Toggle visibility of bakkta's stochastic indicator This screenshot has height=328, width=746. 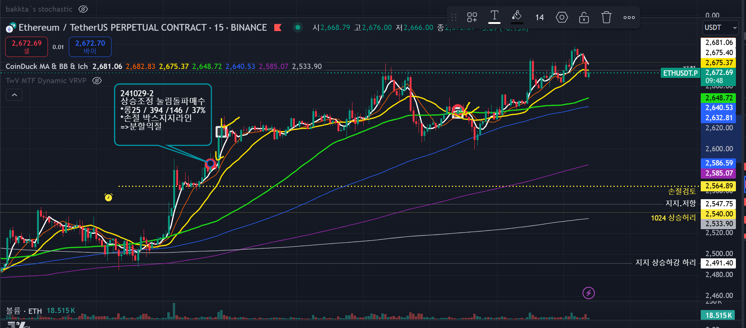pyautogui.click(x=83, y=9)
